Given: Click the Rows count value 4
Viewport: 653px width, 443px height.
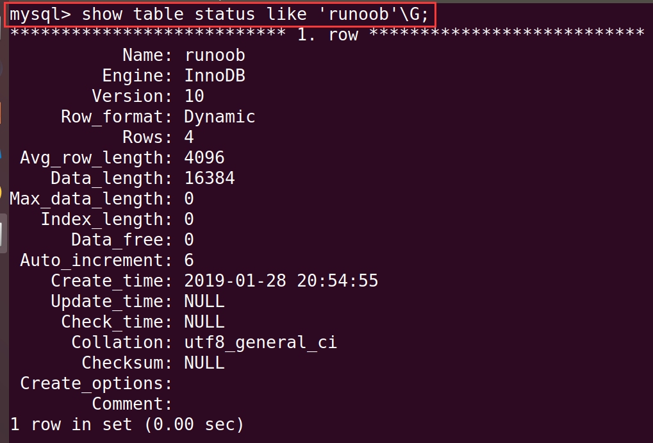Looking at the screenshot, I should pos(188,137).
